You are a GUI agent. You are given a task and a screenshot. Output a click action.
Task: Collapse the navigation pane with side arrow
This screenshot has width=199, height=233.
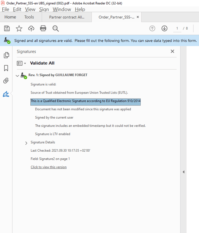point(184,172)
